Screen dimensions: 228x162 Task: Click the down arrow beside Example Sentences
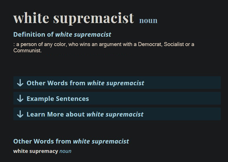point(20,98)
